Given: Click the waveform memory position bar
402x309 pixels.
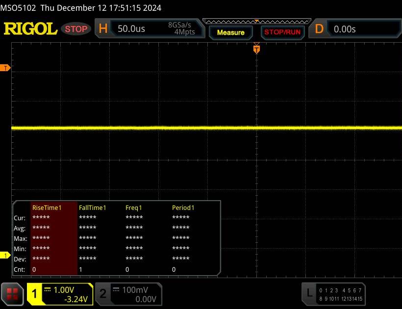Looking at the screenshot, I should [256, 21].
